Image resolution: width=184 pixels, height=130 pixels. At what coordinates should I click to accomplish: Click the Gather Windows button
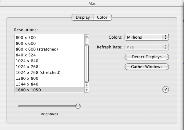click(x=147, y=67)
